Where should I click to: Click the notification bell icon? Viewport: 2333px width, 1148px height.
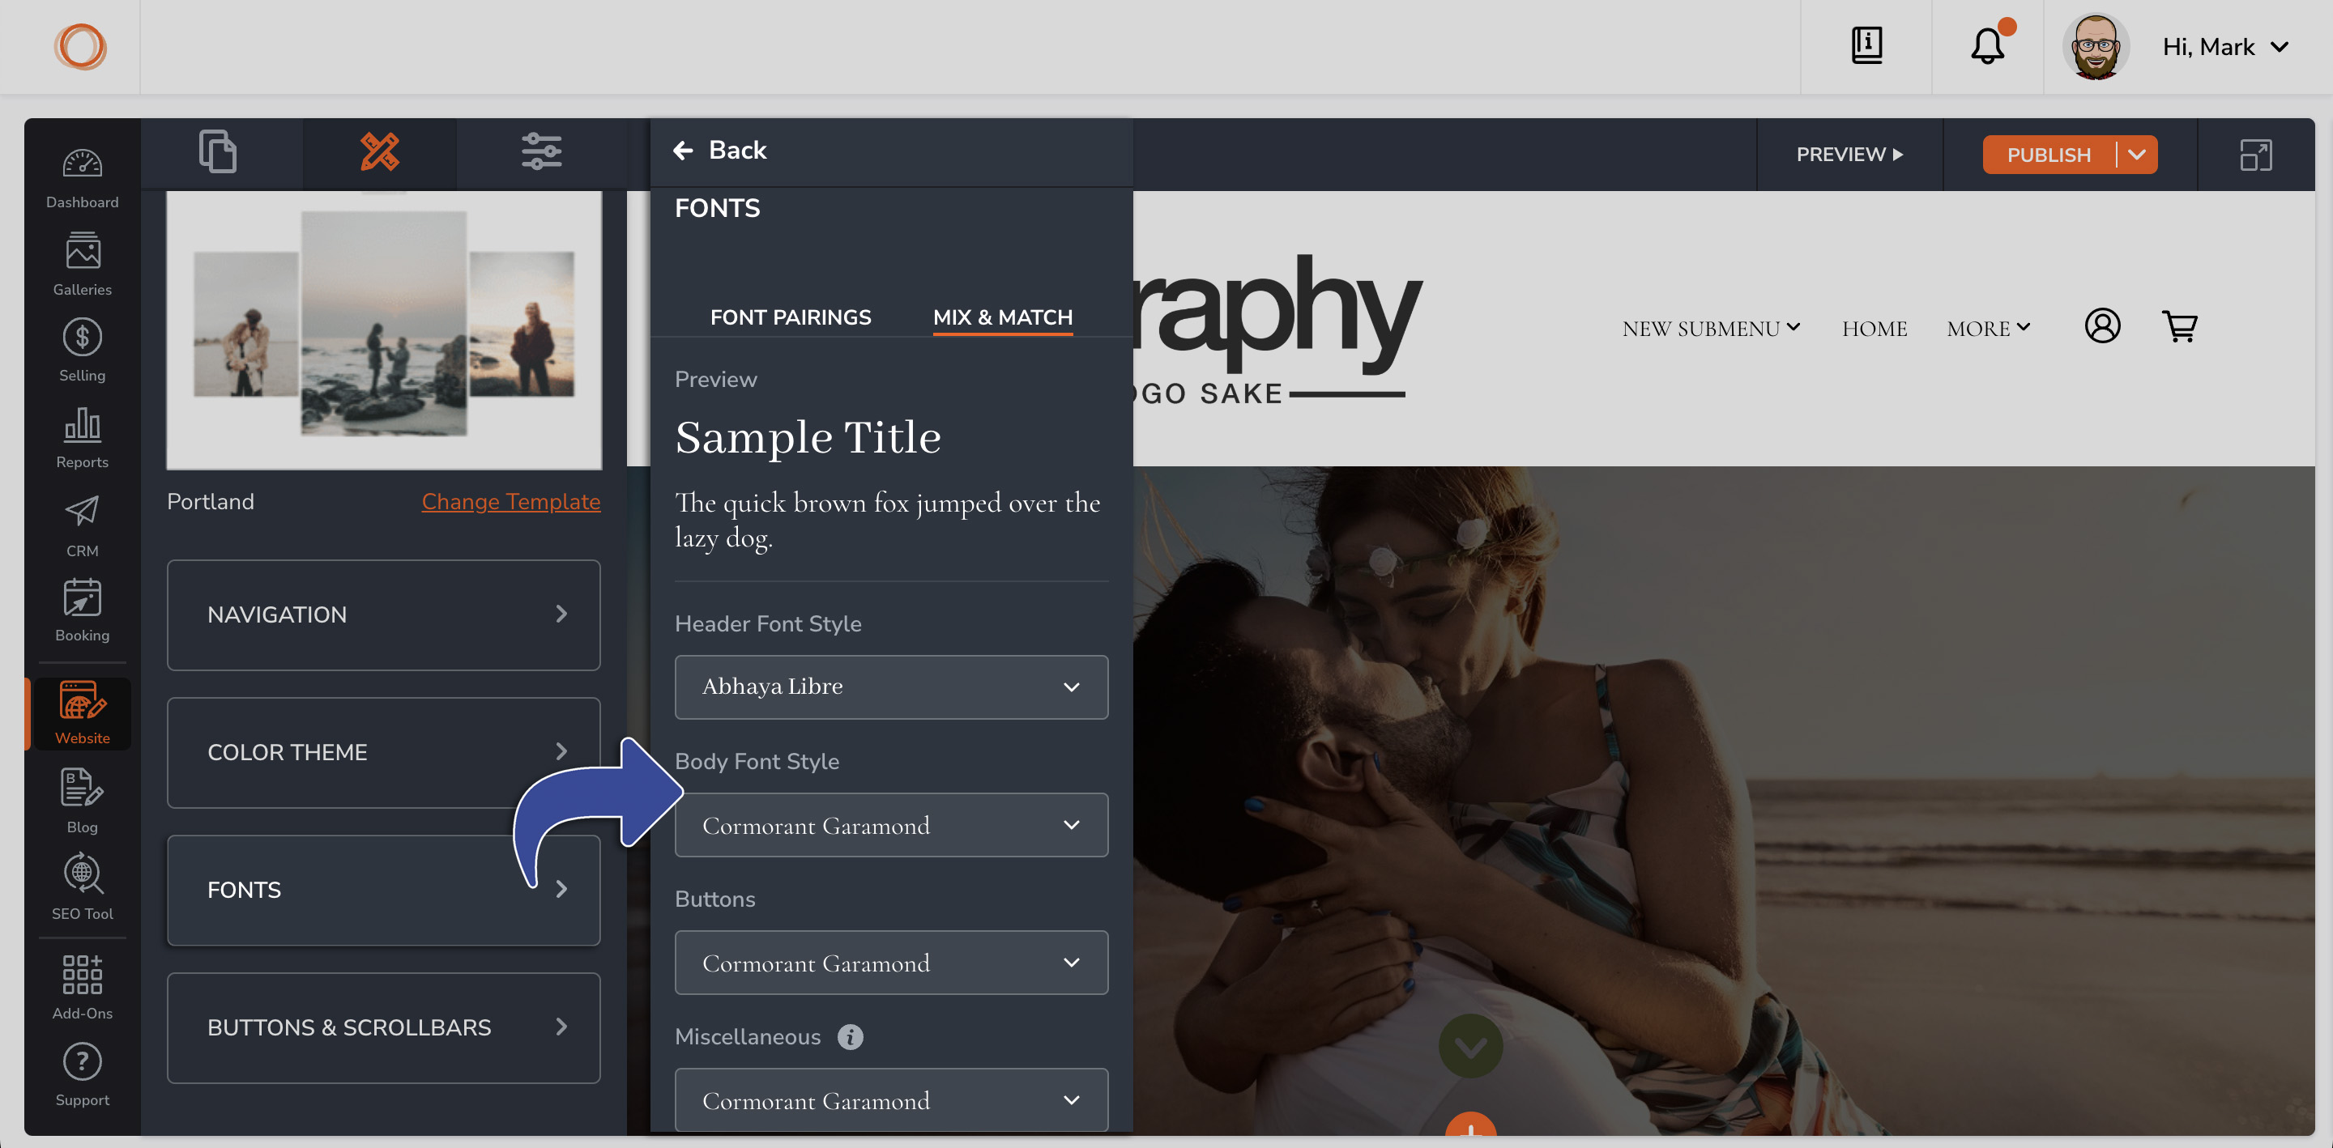(x=1987, y=46)
